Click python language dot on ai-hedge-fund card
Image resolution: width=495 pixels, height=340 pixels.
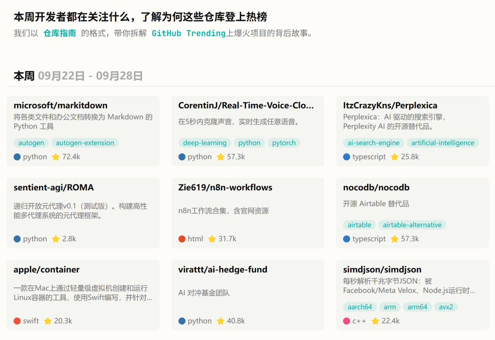pyautogui.click(x=182, y=321)
